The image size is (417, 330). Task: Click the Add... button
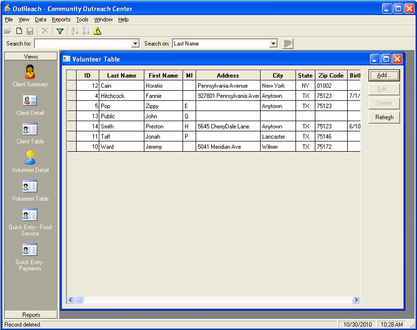(384, 76)
